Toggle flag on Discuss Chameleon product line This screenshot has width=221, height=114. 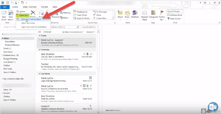coord(91,86)
